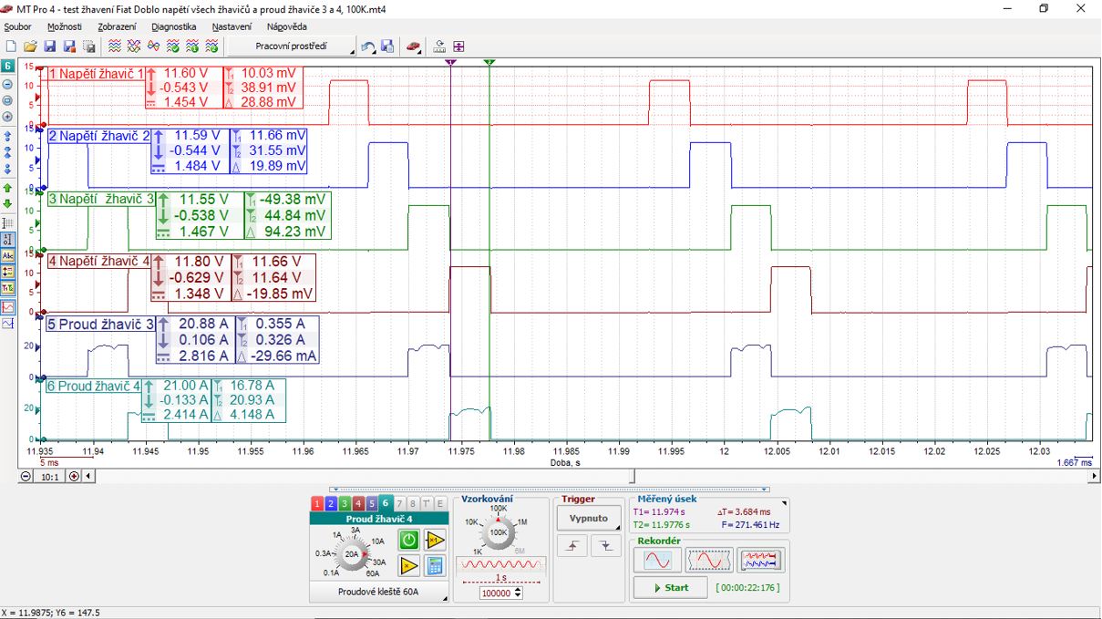The height and width of the screenshot is (619, 1102).
Task: Select rising edge trigger icon
Action: (x=571, y=545)
